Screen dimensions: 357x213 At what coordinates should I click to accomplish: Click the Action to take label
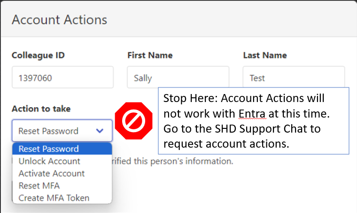click(x=41, y=109)
